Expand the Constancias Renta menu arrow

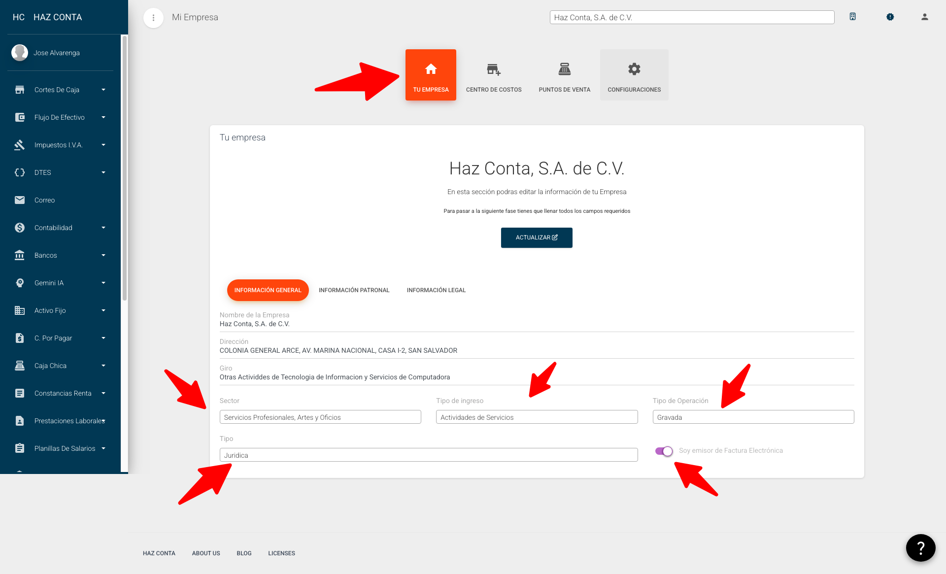[x=103, y=393]
